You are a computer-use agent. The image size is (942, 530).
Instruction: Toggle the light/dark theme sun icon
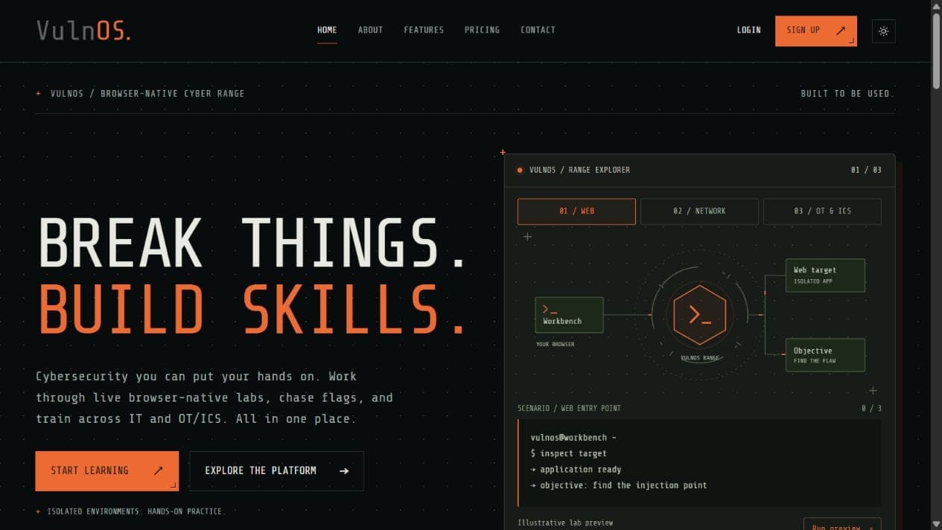tap(883, 31)
